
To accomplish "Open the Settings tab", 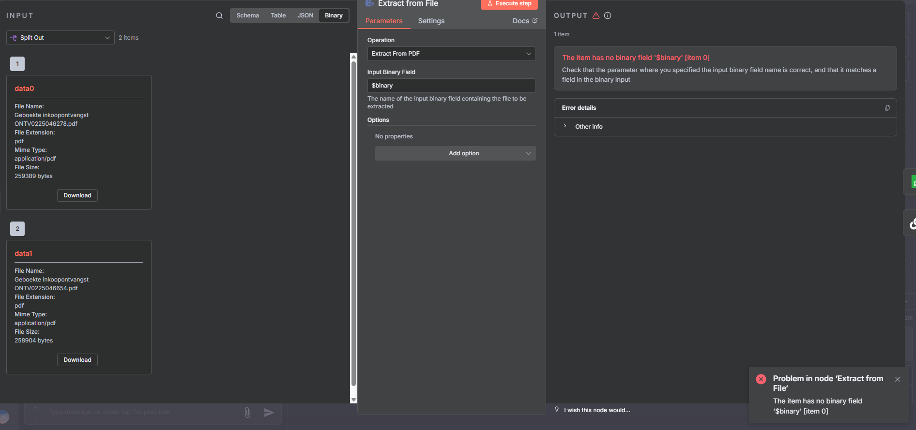I will pyautogui.click(x=431, y=21).
